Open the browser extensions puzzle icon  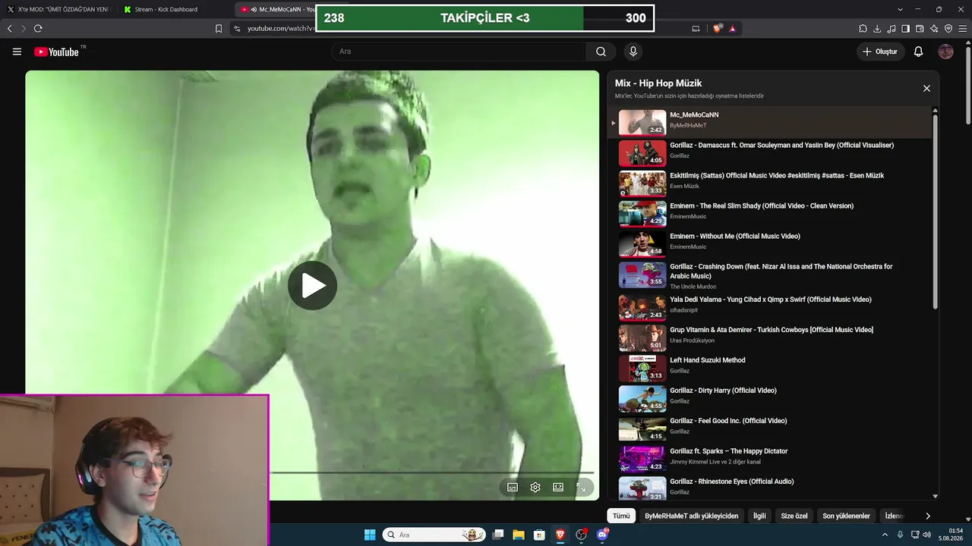[x=863, y=29]
